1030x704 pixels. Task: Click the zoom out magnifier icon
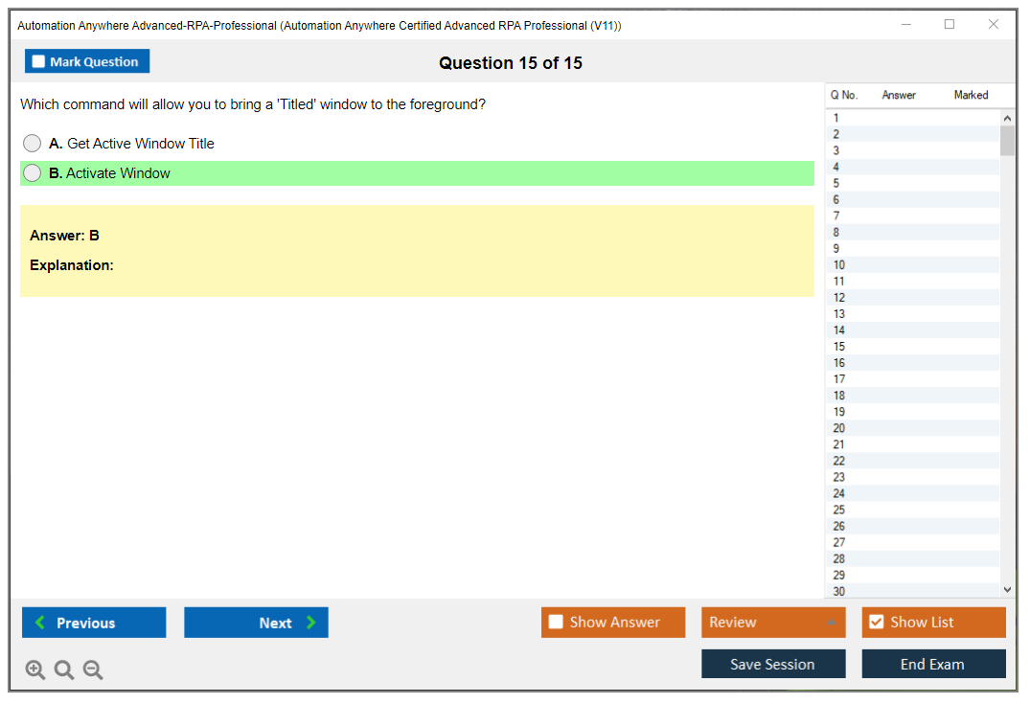[x=93, y=670]
